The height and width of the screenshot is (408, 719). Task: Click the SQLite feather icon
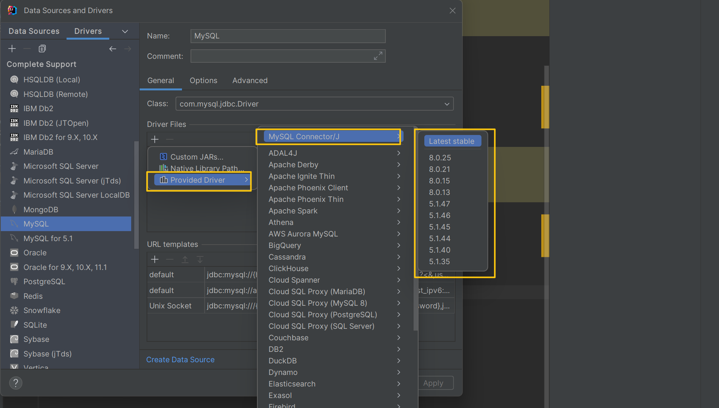pyautogui.click(x=14, y=325)
